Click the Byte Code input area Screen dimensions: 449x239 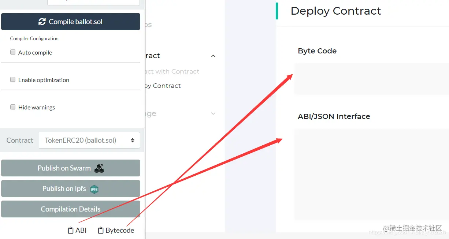[x=371, y=79]
